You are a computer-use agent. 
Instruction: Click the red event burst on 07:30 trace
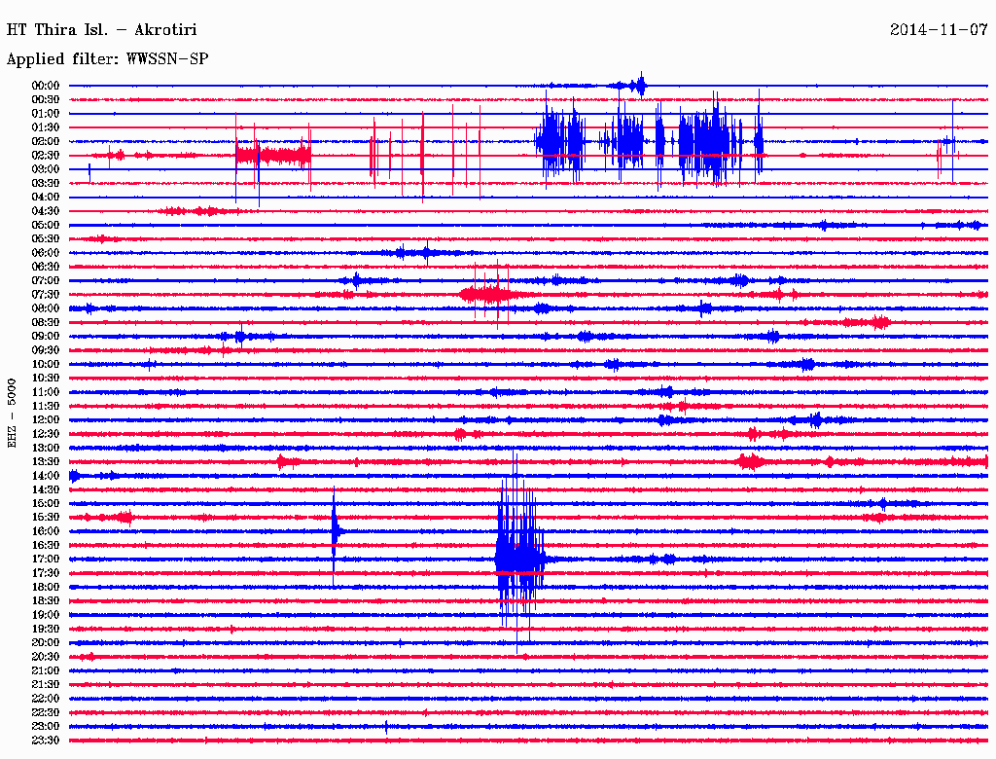point(491,294)
